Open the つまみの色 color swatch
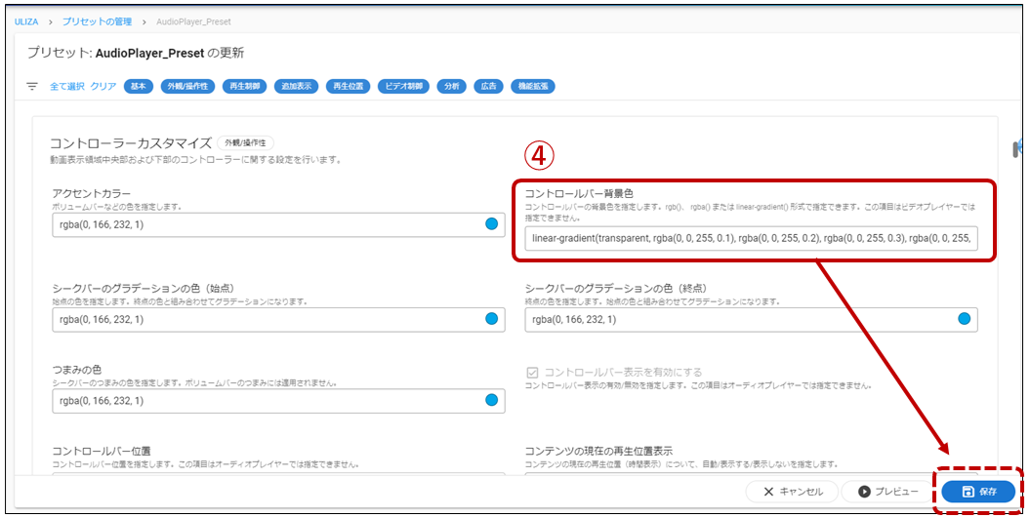Screen dimensions: 1029x518 492,400
